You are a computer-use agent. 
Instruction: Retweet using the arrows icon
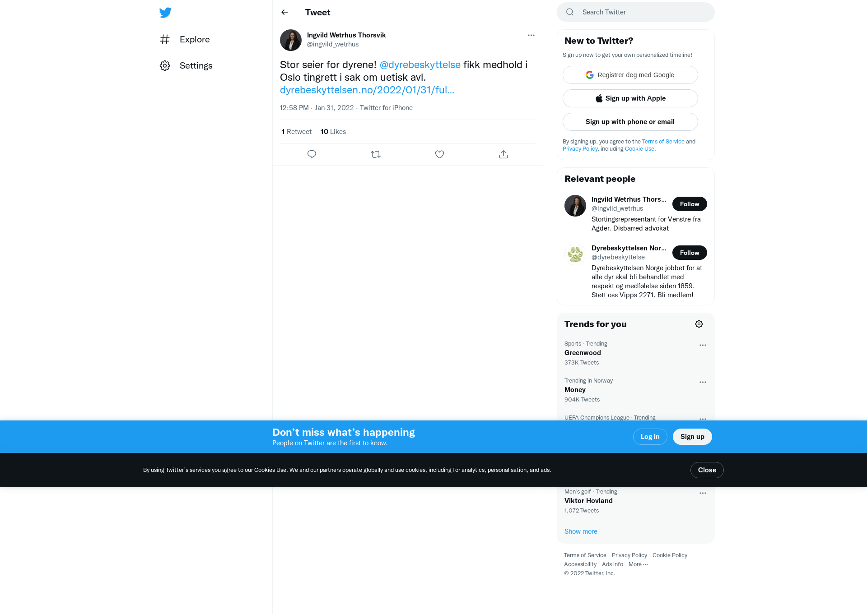[x=376, y=154]
